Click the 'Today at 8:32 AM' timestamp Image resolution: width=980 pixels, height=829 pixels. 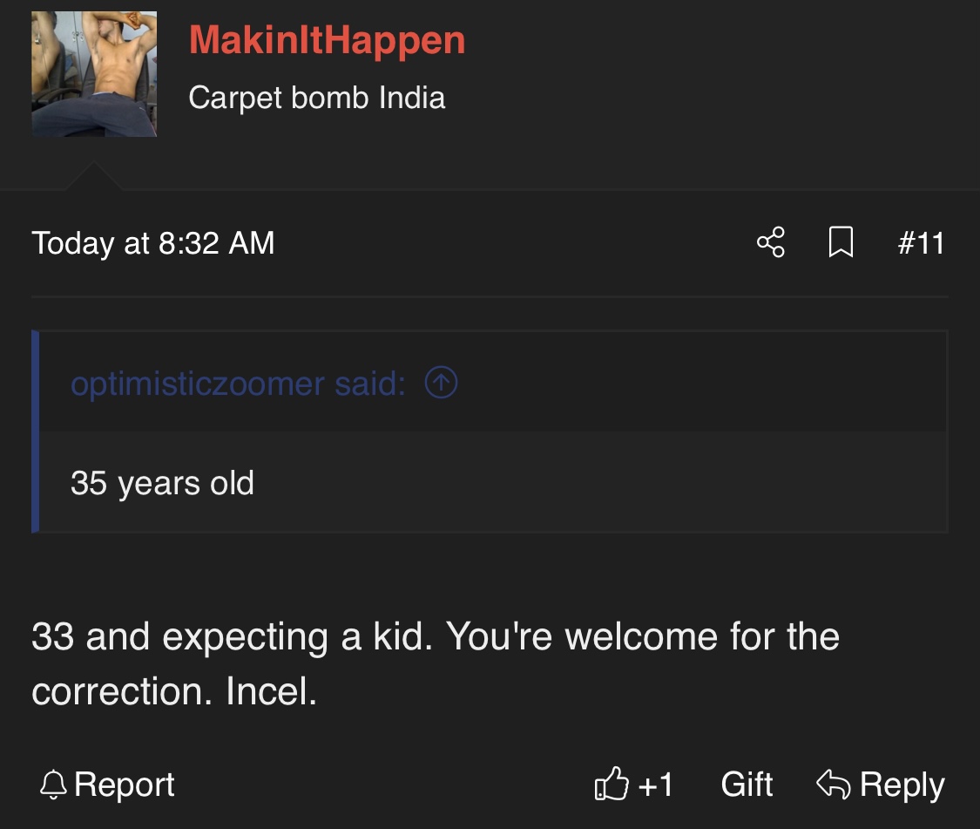click(x=153, y=242)
